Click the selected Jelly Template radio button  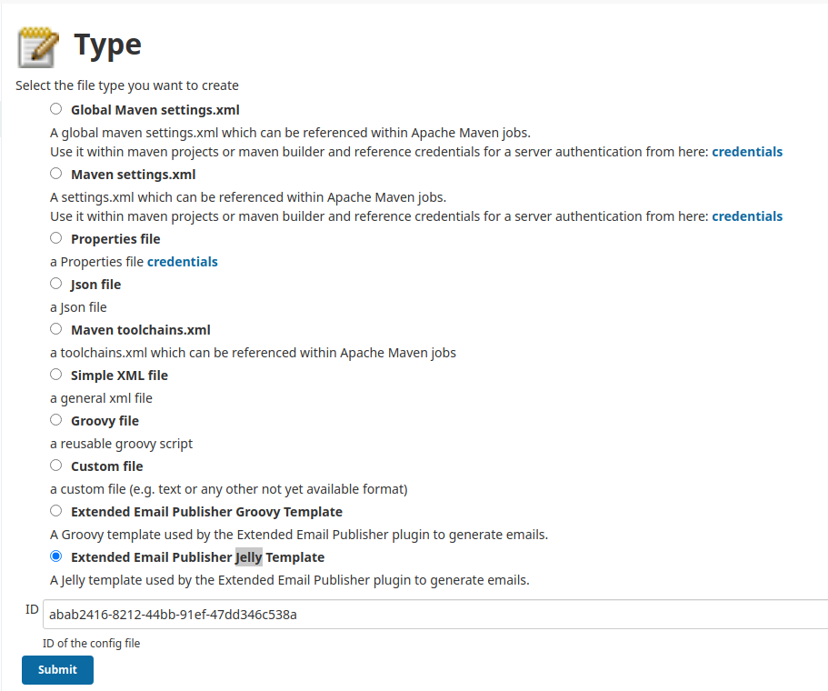(56, 556)
